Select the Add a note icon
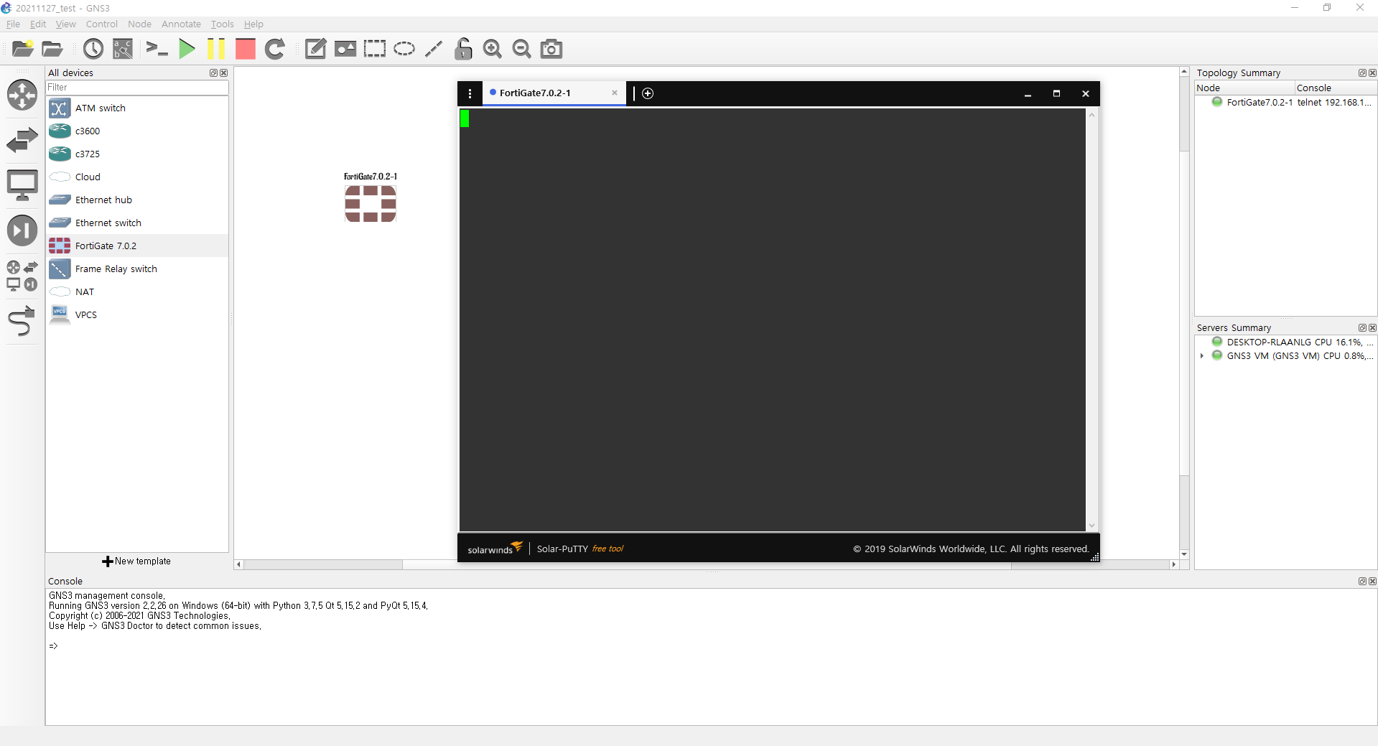This screenshot has width=1378, height=746. tap(315, 49)
